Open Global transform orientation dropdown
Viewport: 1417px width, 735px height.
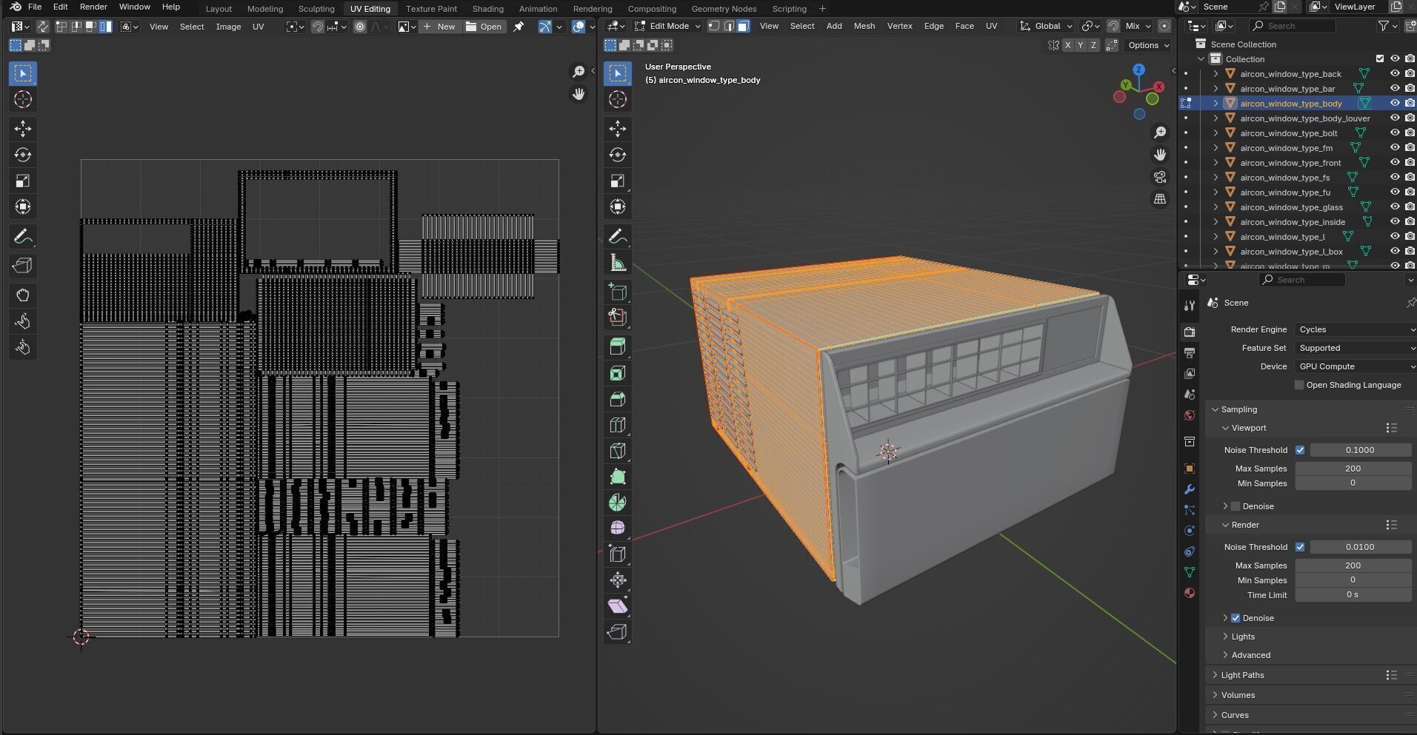pyautogui.click(x=1046, y=26)
